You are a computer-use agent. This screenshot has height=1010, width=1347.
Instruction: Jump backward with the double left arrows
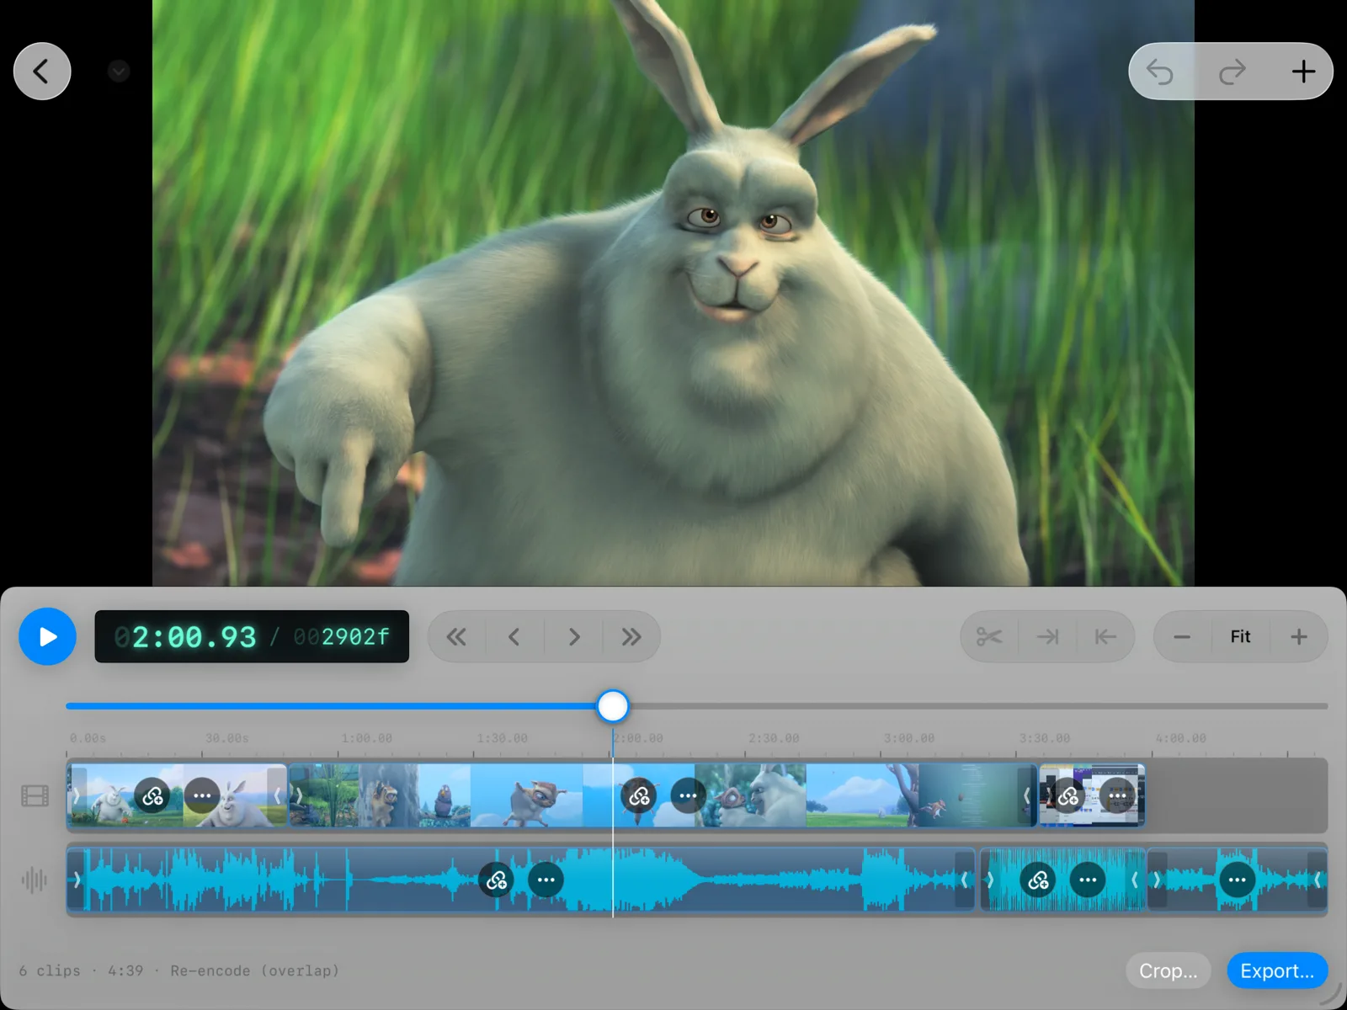456,637
